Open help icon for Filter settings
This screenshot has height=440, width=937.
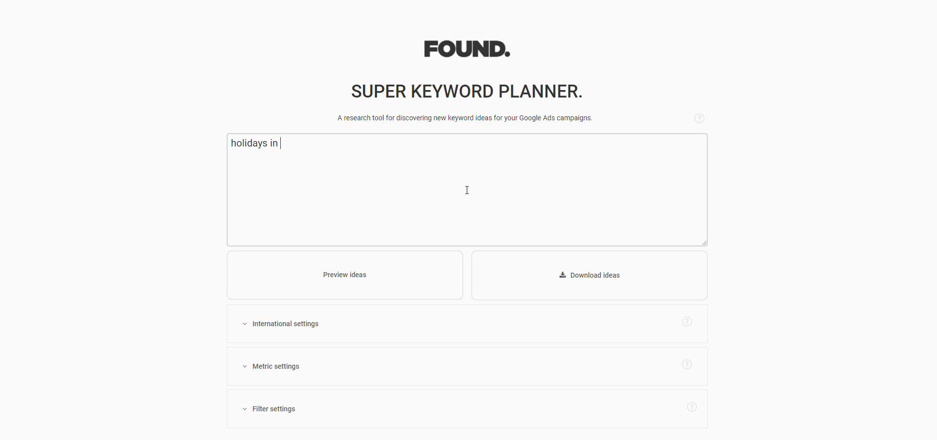tap(692, 407)
